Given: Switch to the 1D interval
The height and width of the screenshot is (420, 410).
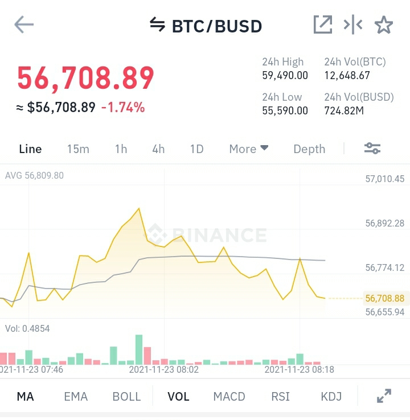Looking at the screenshot, I should [197, 149].
